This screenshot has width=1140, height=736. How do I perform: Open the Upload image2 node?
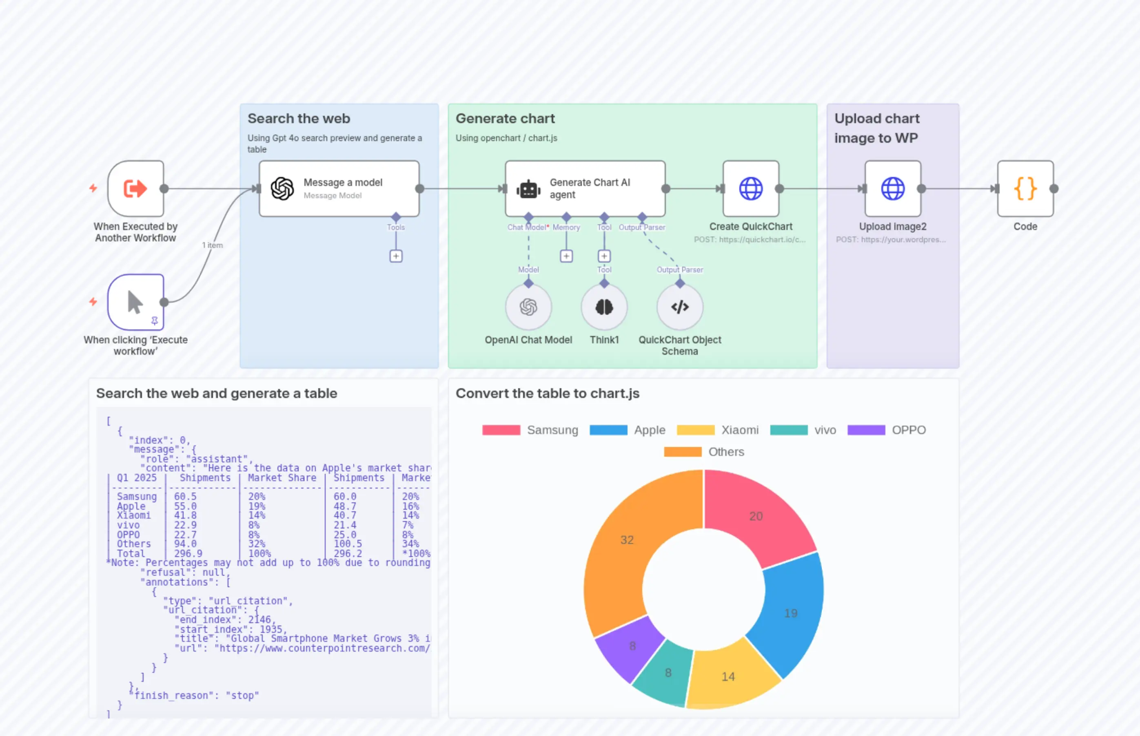(x=892, y=188)
